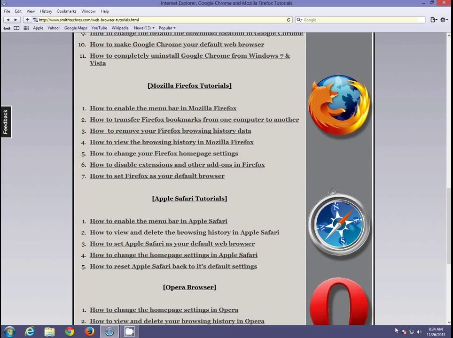Open "How to completely uninstall Google Chrome" link

190,59
